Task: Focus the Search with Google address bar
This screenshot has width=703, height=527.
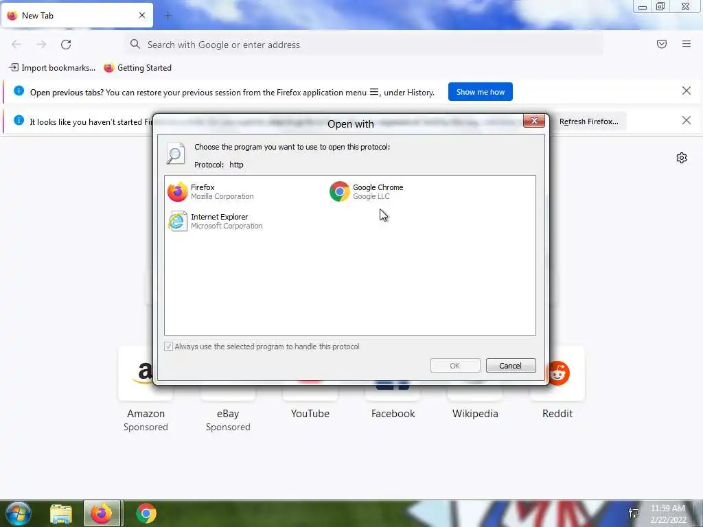Action: pyautogui.click(x=363, y=45)
